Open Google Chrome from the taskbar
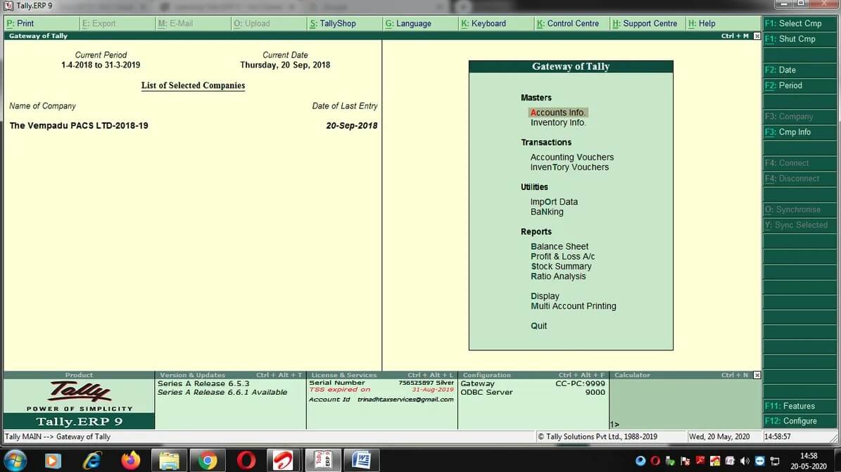The height and width of the screenshot is (472, 841). (x=208, y=461)
